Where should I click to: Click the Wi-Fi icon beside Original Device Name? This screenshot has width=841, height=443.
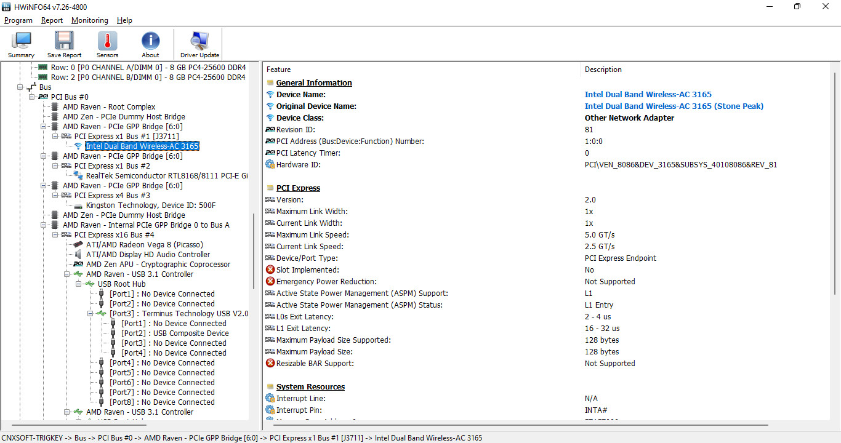pyautogui.click(x=270, y=106)
